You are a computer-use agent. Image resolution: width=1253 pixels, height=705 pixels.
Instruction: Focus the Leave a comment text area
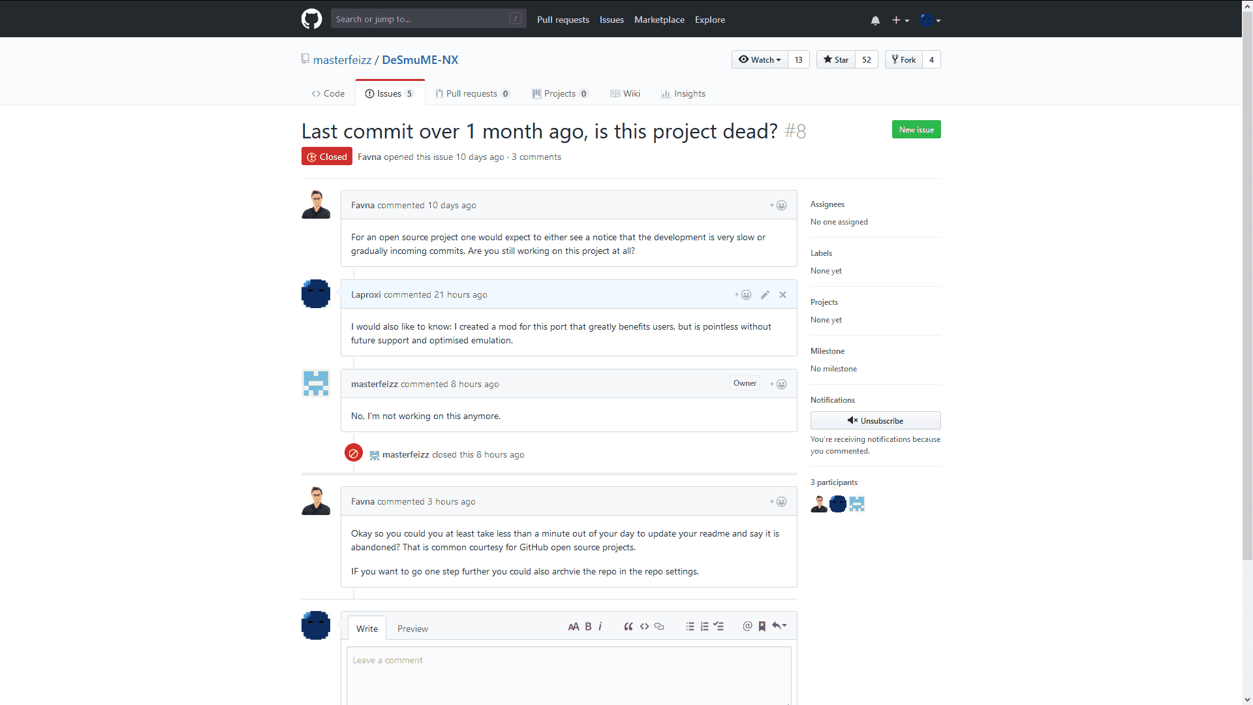click(569, 675)
